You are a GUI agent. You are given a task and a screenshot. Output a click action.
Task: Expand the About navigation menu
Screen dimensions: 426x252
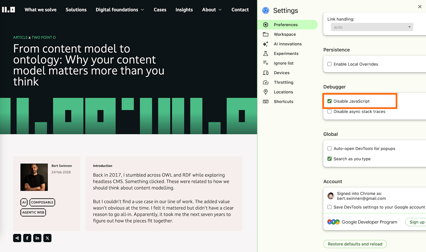[x=212, y=9]
